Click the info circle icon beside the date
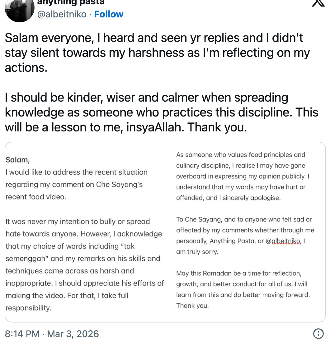 [318, 334]
